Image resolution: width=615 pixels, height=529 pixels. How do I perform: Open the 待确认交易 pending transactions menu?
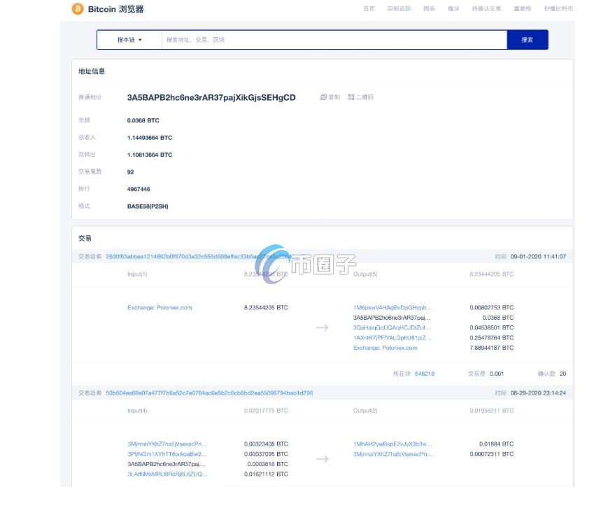[x=486, y=9]
